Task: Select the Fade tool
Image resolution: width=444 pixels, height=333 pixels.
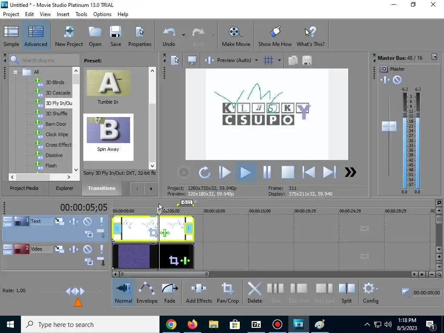Action: [x=170, y=293]
